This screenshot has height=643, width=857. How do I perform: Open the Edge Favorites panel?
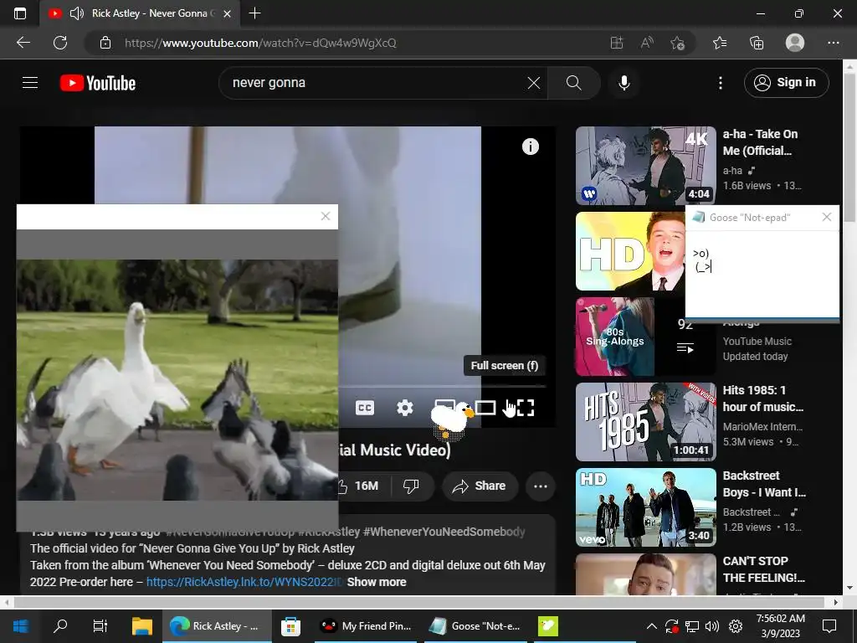(719, 44)
